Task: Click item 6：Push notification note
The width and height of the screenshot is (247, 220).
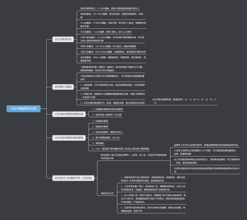Action: (x=121, y=149)
